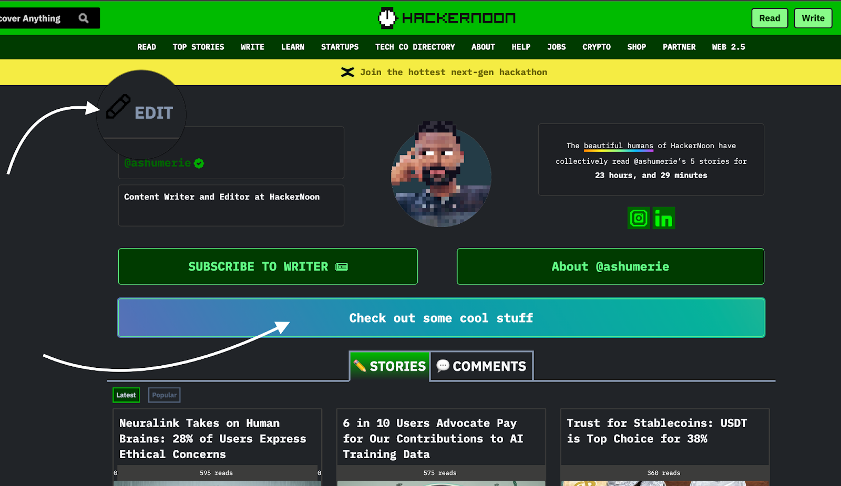Click Check out some cool stuff banner
The height and width of the screenshot is (486, 841).
(441, 318)
